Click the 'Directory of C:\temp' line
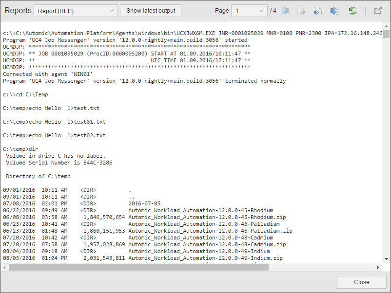Screen dimensions: 391x293 (x=38, y=176)
